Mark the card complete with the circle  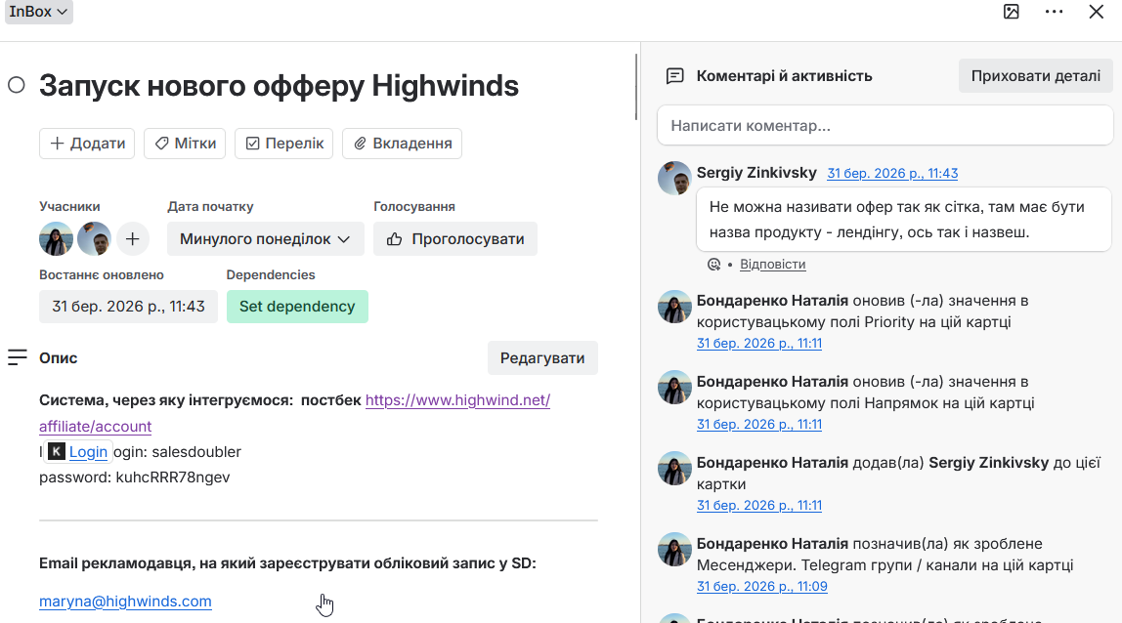[x=17, y=85]
